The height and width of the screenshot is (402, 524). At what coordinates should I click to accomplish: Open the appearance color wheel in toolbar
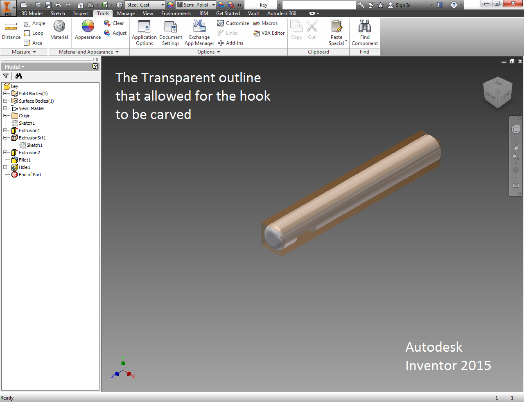170,5
